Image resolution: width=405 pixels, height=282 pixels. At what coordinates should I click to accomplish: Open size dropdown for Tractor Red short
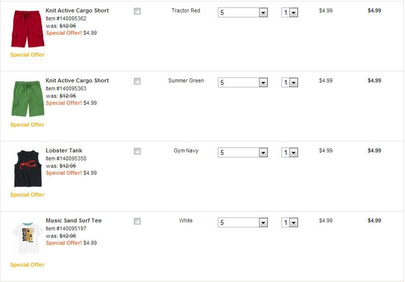243,12
